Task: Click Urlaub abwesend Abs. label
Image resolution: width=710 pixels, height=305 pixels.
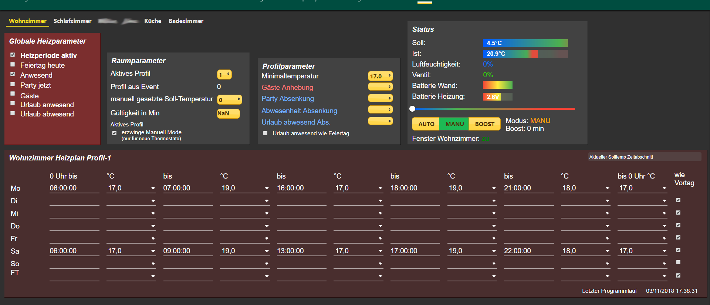Action: coord(296,122)
